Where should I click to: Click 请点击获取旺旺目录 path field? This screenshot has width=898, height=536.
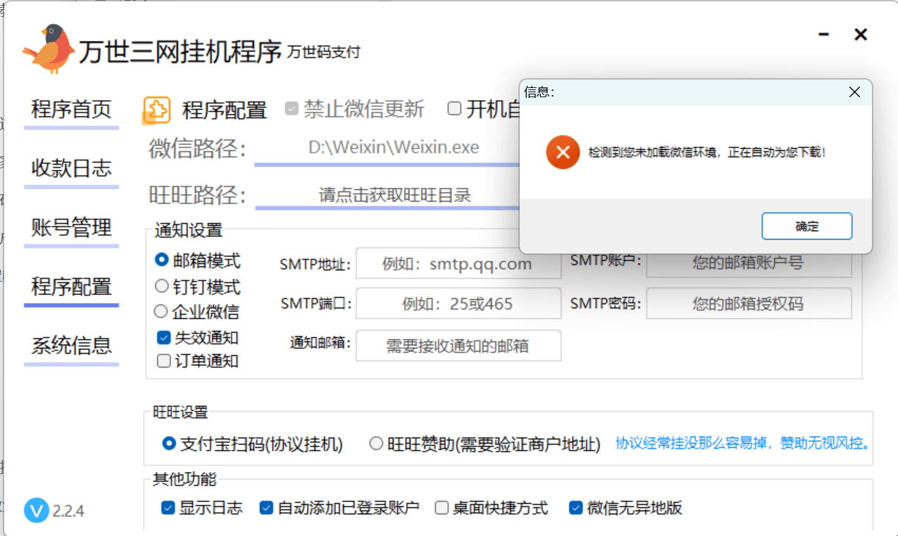387,195
